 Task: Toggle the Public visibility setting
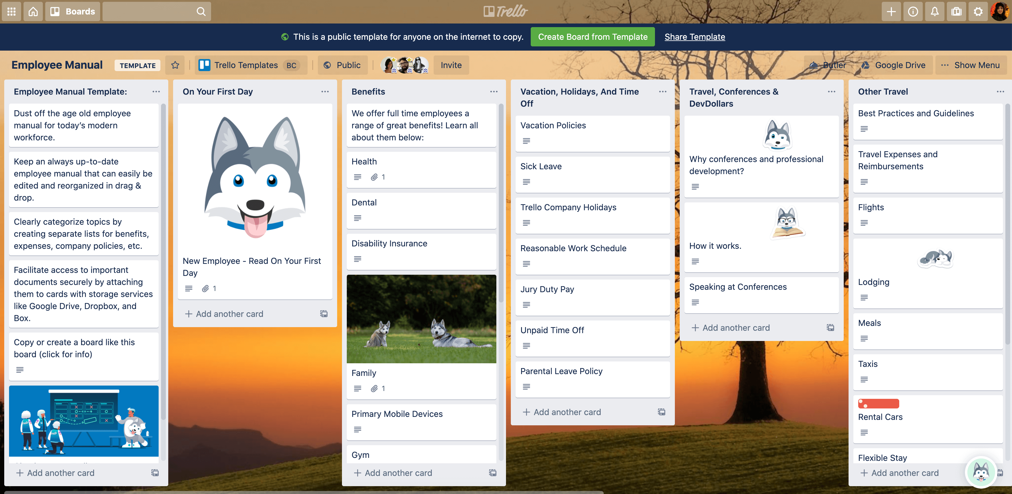[342, 64]
